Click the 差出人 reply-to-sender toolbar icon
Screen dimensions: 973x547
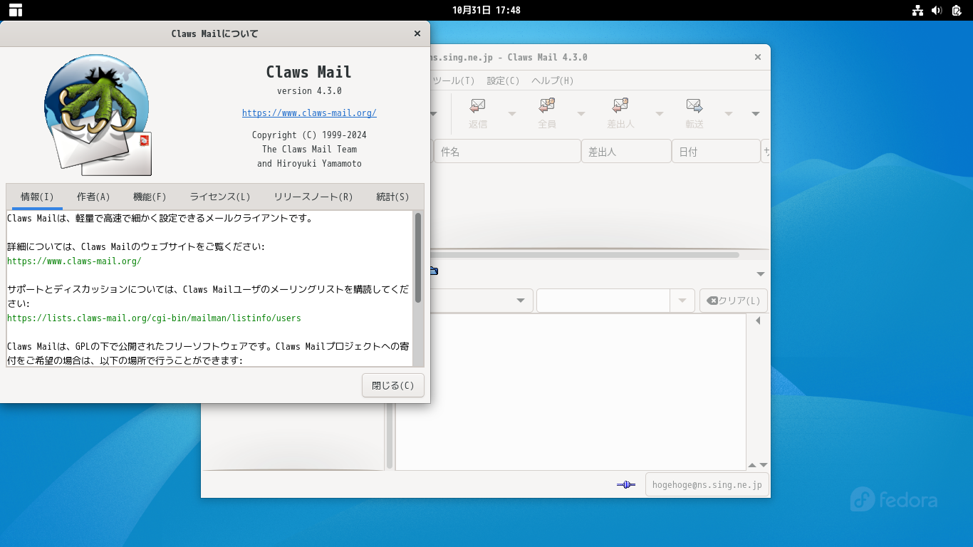pyautogui.click(x=620, y=106)
